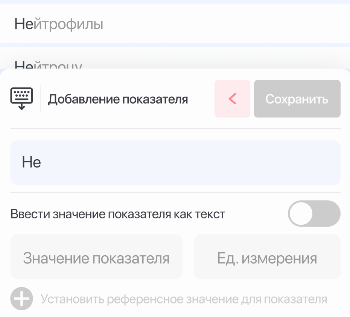Hide the keyboard using the keyboard-down icon
The width and height of the screenshot is (350, 317).
point(21,99)
